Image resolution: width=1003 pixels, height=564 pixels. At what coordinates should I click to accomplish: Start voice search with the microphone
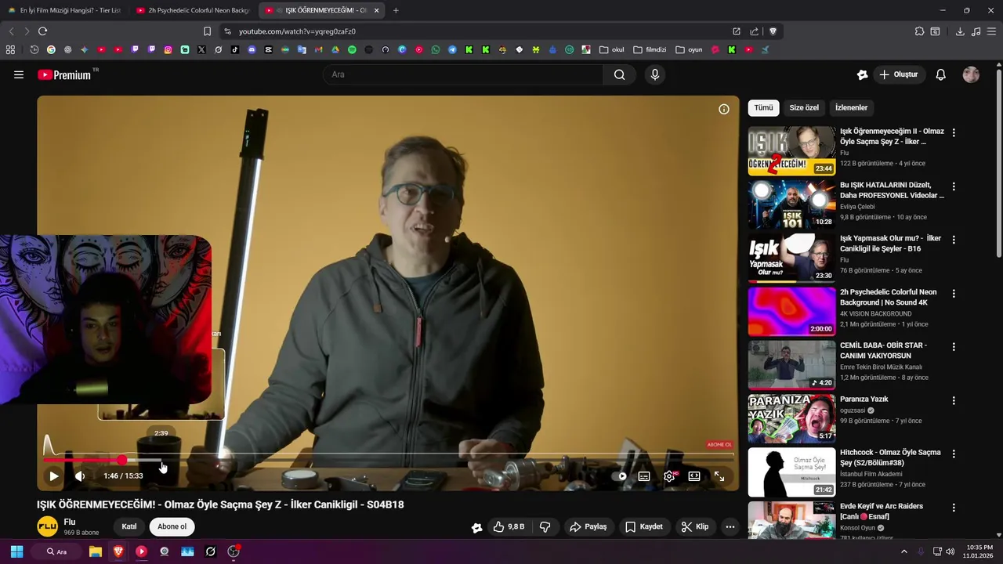[x=655, y=74]
